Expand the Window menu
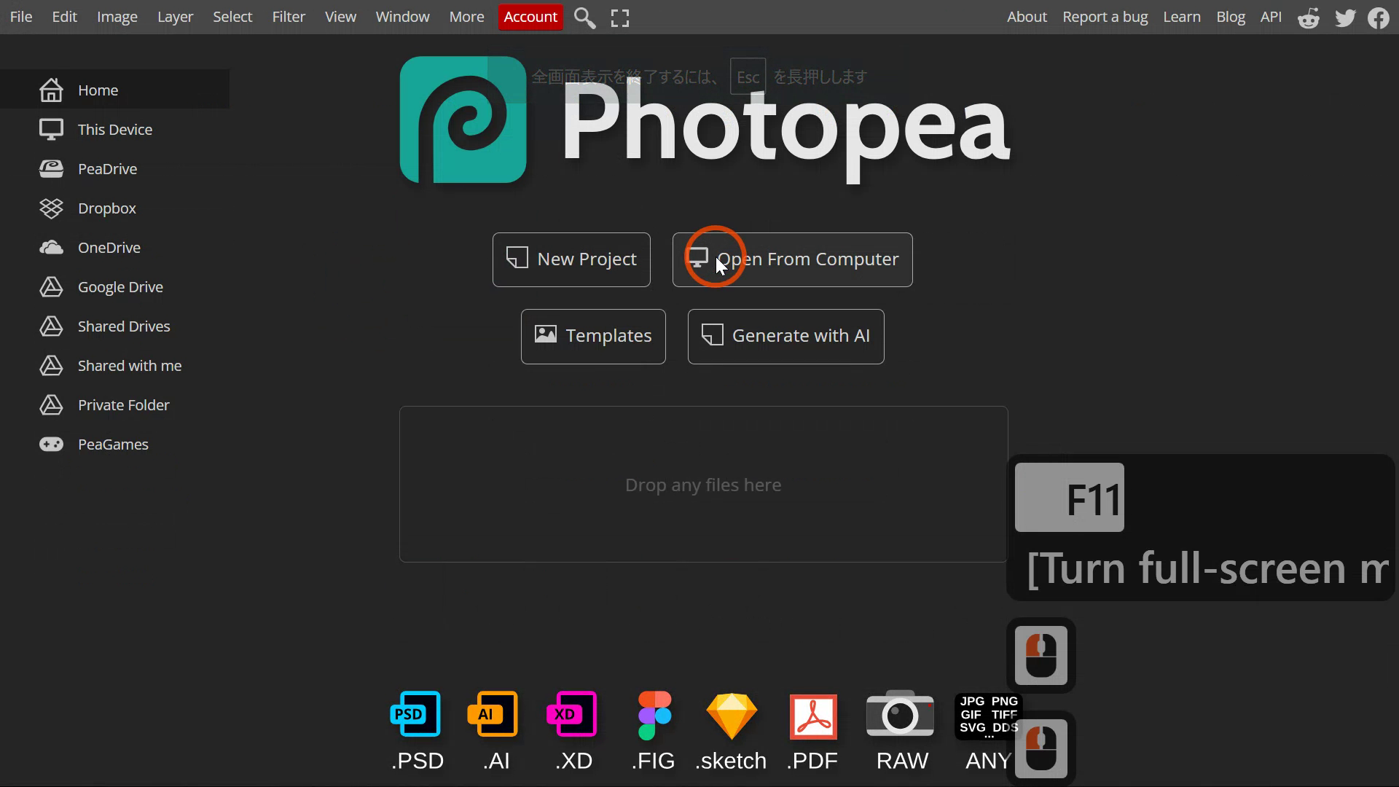Viewport: 1399px width, 787px height. pos(402,17)
